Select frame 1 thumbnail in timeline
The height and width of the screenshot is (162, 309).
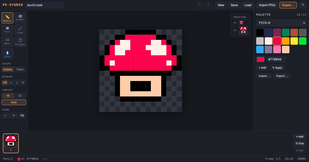(11, 143)
